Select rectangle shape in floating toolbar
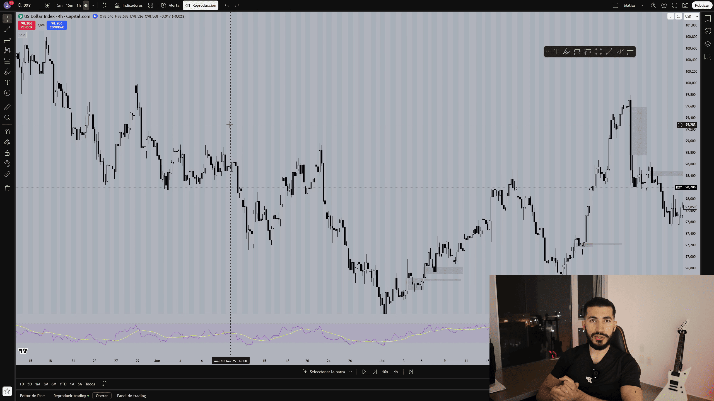Screen dimensions: 714x401 click(x=598, y=52)
